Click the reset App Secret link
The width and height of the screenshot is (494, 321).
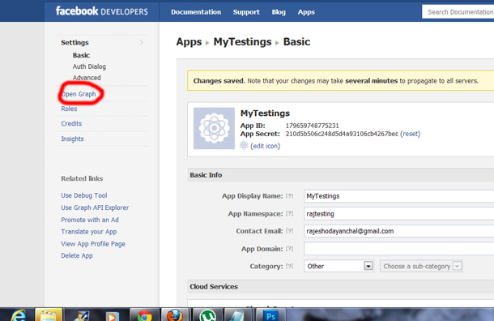(411, 134)
